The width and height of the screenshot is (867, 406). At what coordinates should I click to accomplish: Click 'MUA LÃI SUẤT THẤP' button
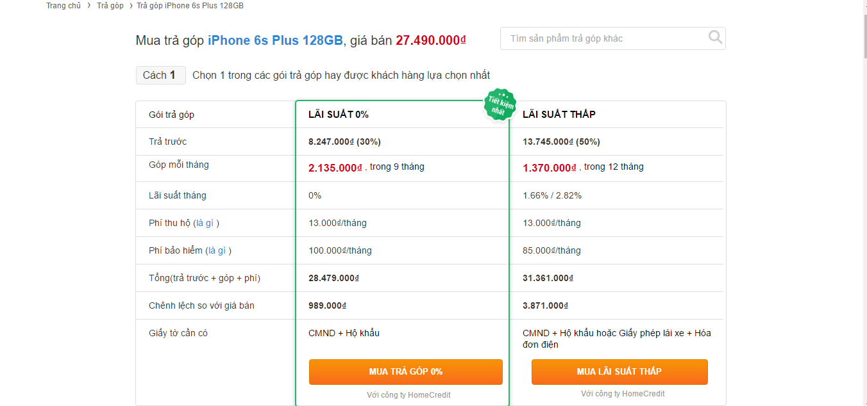[x=619, y=371]
